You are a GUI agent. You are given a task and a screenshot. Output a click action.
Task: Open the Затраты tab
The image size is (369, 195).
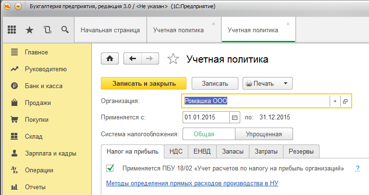coord(266,151)
